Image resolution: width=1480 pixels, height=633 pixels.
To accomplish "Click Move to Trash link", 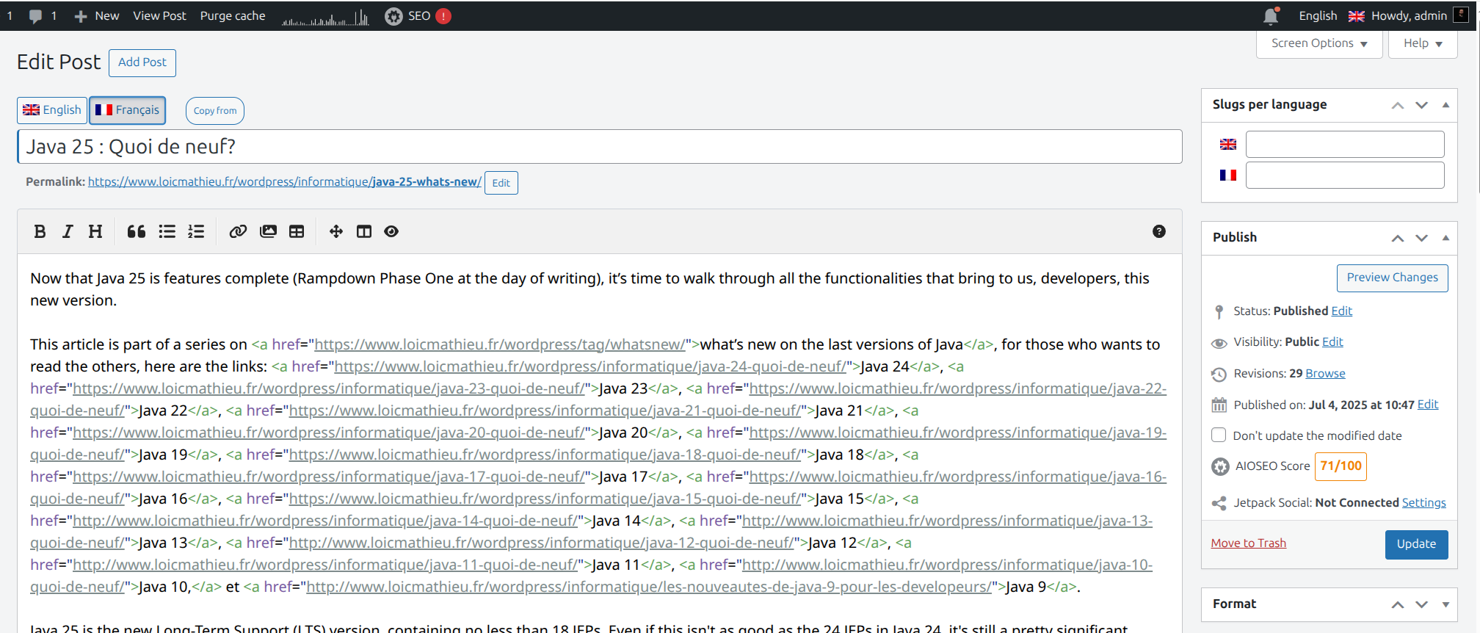I will (x=1249, y=543).
